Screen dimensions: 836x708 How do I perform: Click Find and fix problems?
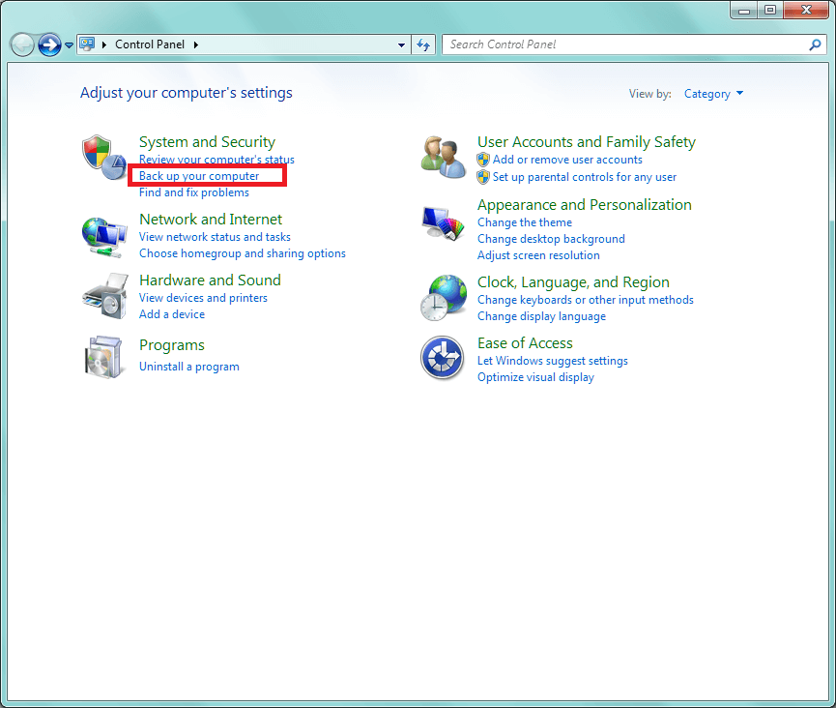point(194,192)
